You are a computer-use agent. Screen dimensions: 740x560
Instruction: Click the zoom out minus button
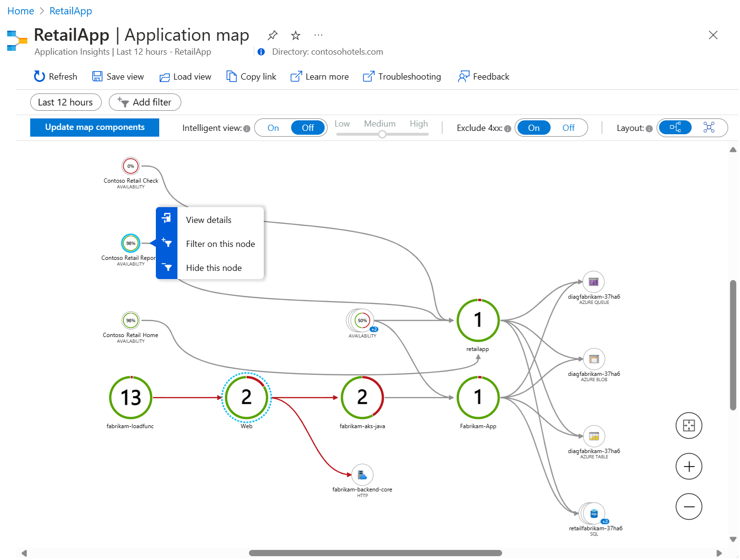pyautogui.click(x=689, y=507)
